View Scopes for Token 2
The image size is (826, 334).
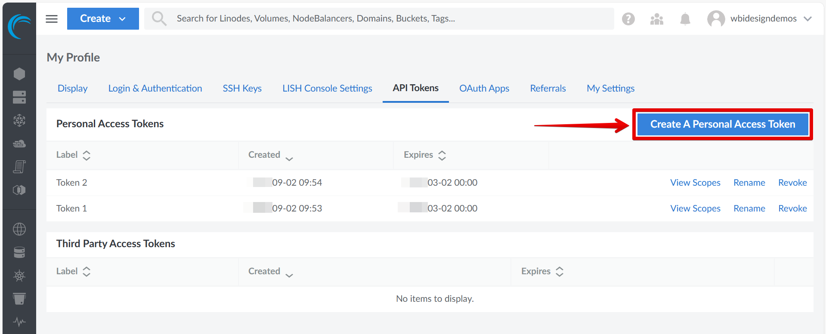pos(695,183)
